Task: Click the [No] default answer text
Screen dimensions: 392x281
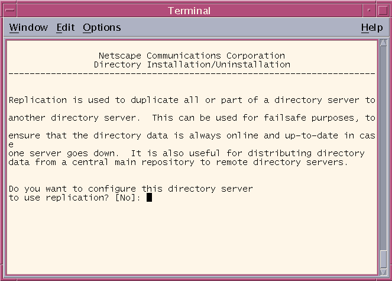Action: 125,198
